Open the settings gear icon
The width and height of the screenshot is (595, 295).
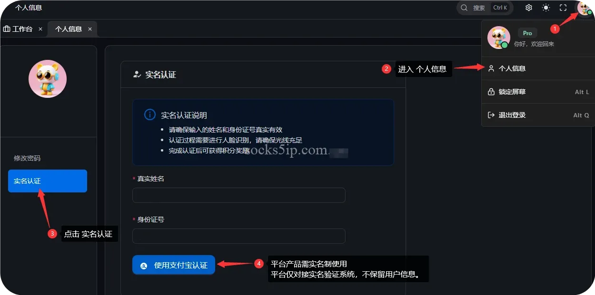pos(528,8)
